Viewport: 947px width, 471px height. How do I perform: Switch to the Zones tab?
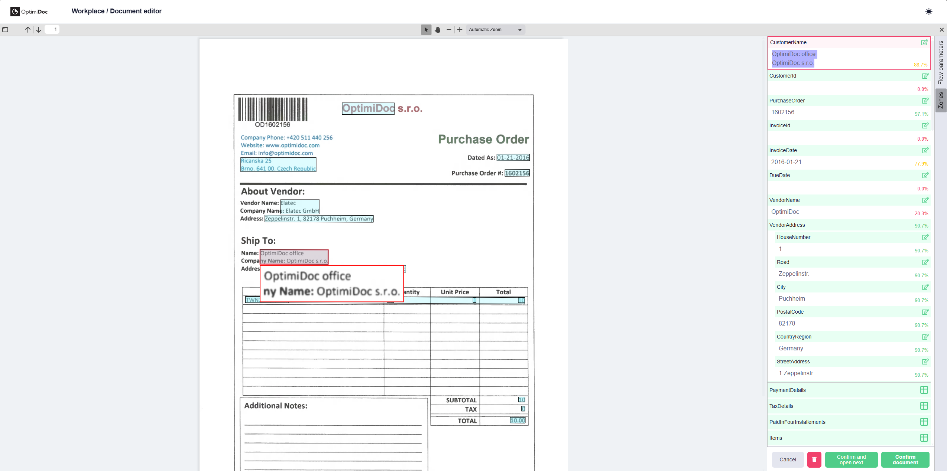pyautogui.click(x=941, y=100)
